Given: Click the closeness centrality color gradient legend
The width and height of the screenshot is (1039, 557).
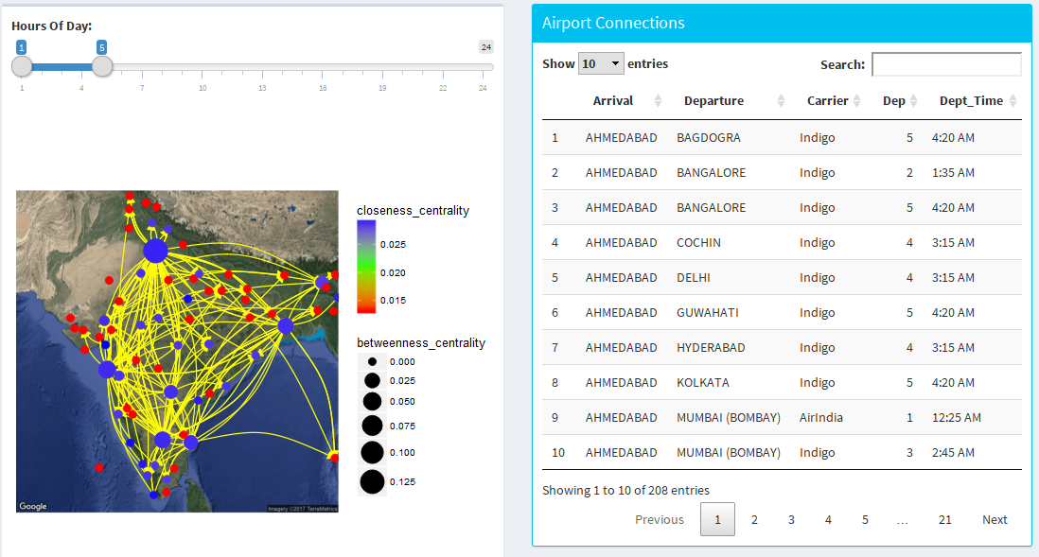Looking at the screenshot, I should 366,267.
